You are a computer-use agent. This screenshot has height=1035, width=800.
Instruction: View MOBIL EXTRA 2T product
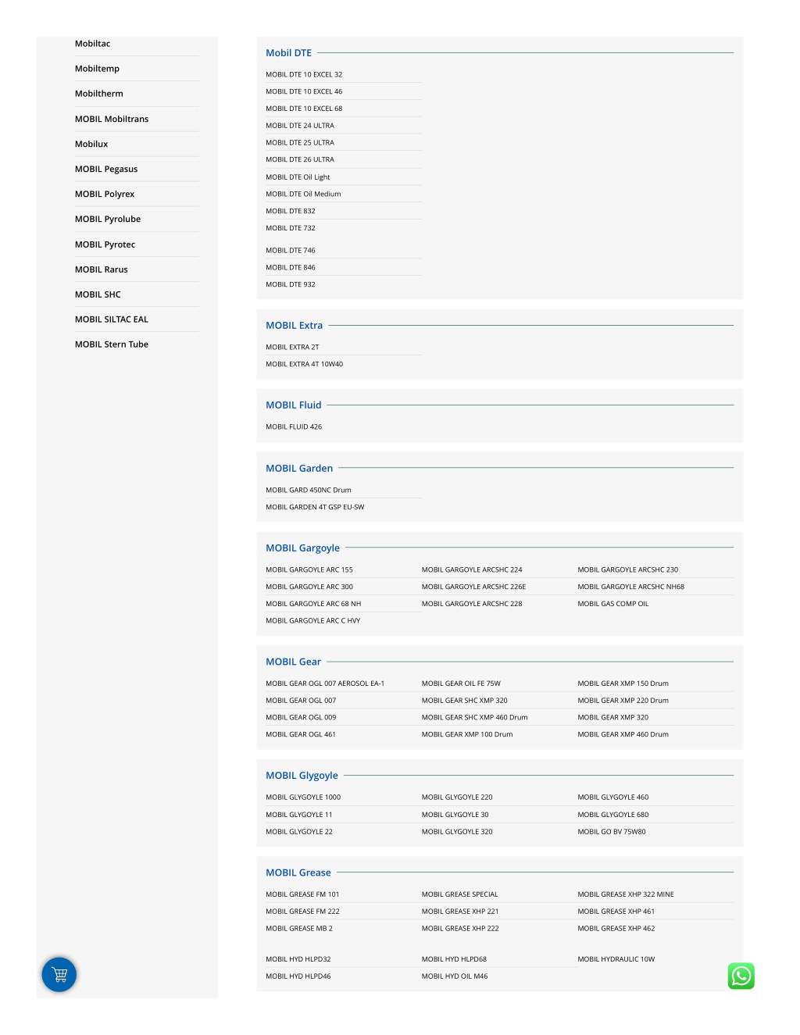click(x=292, y=347)
